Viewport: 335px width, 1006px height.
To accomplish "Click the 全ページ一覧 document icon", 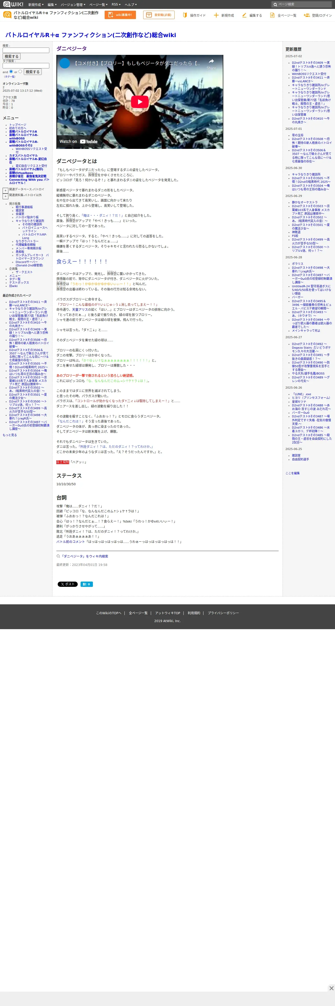I will tap(272, 15).
